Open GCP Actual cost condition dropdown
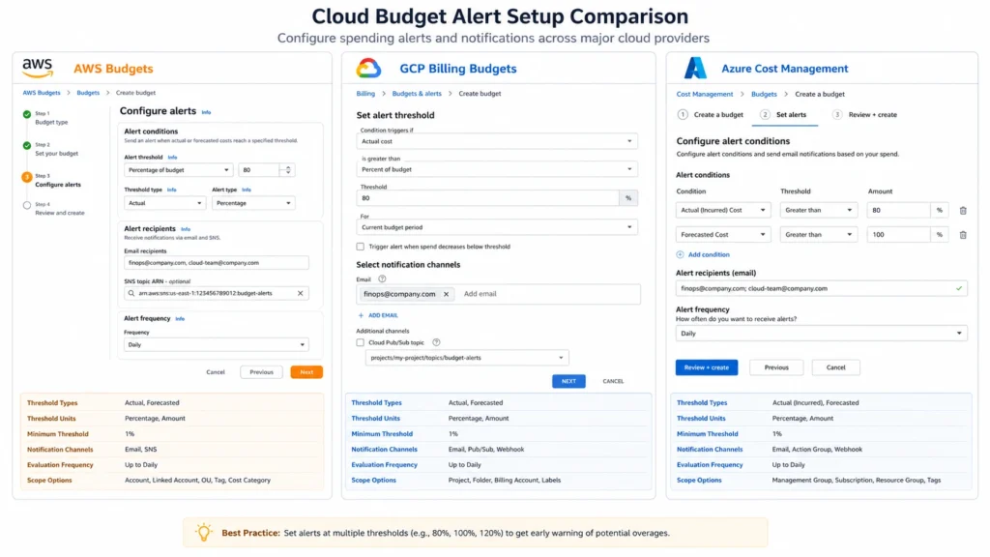Viewport: 990px width, 557px height. click(497, 141)
